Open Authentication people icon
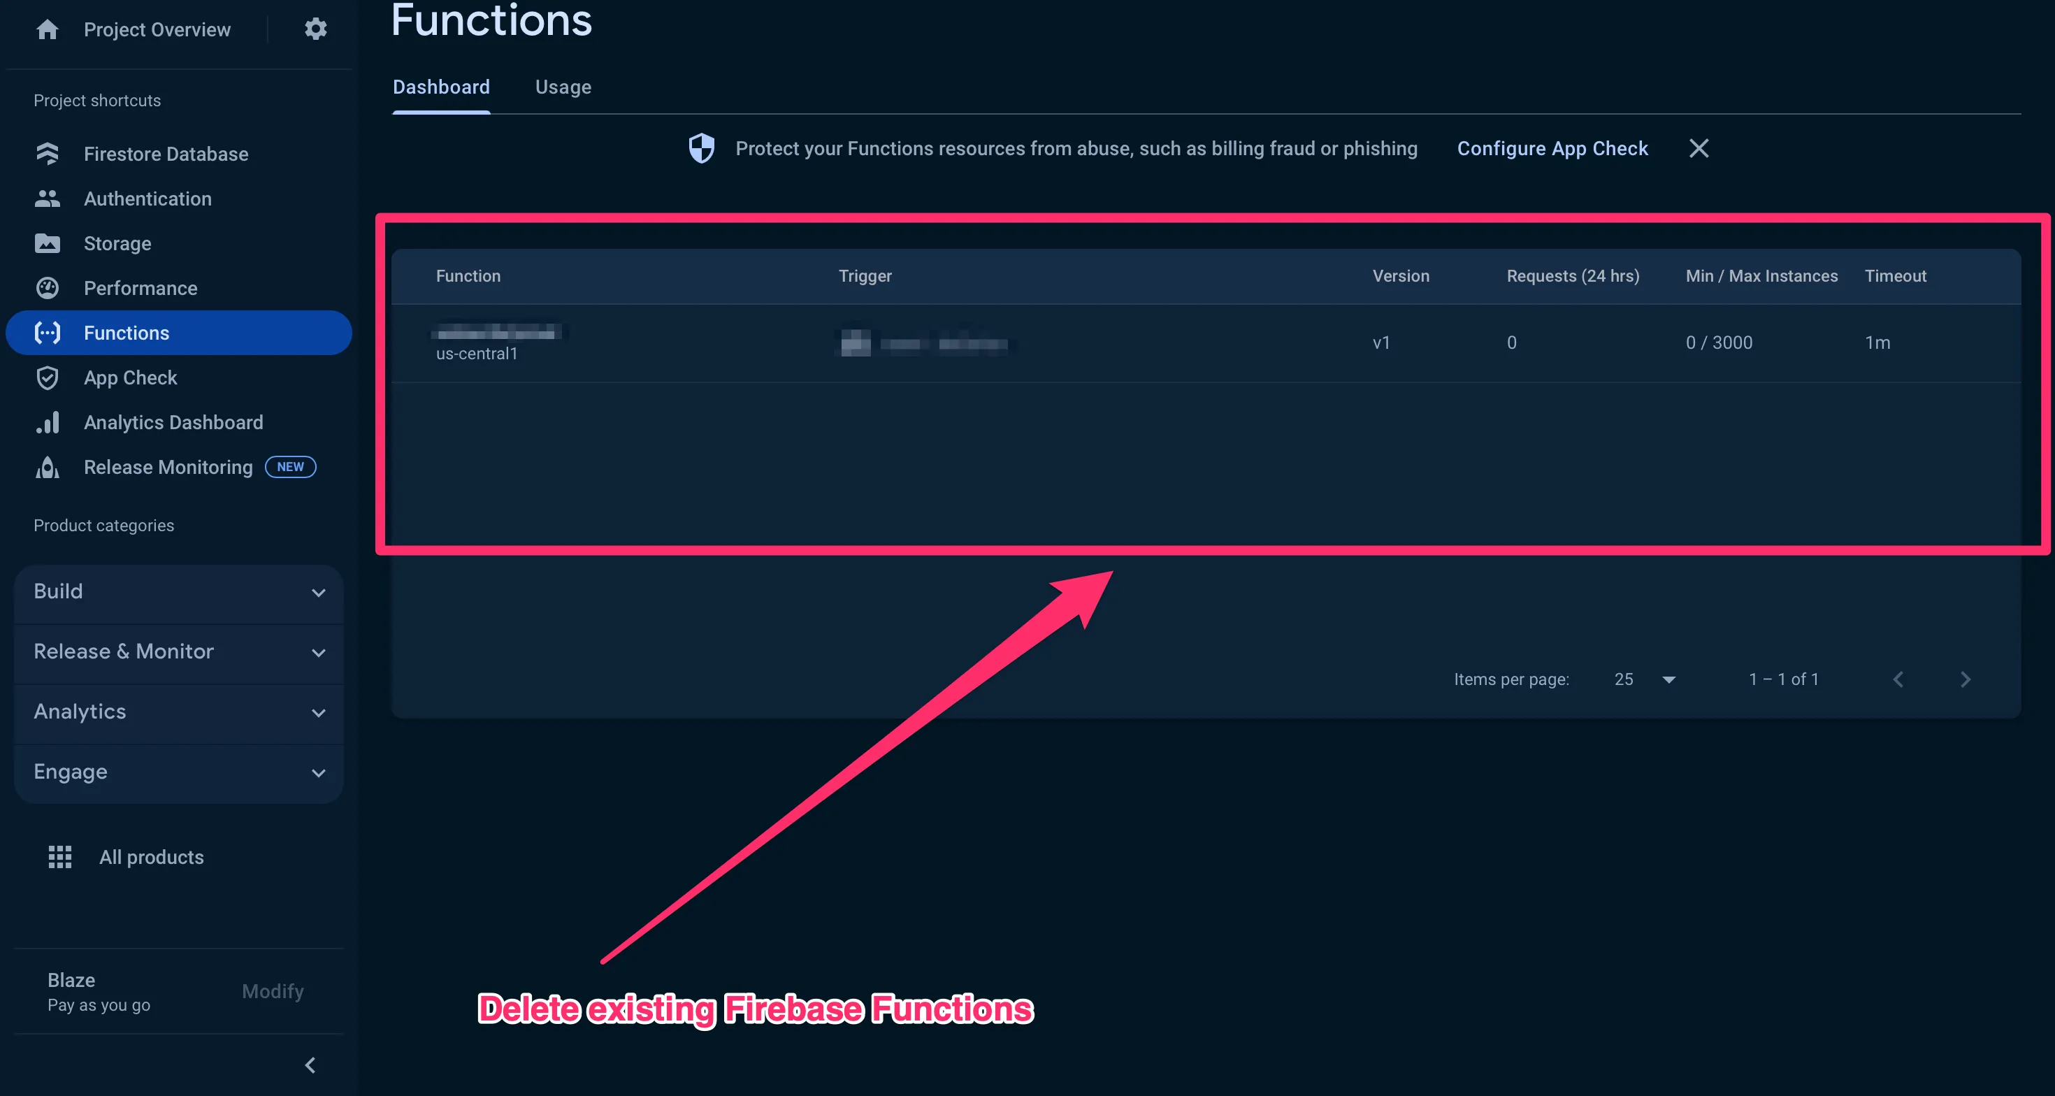Screen dimensions: 2055x1096 48,199
